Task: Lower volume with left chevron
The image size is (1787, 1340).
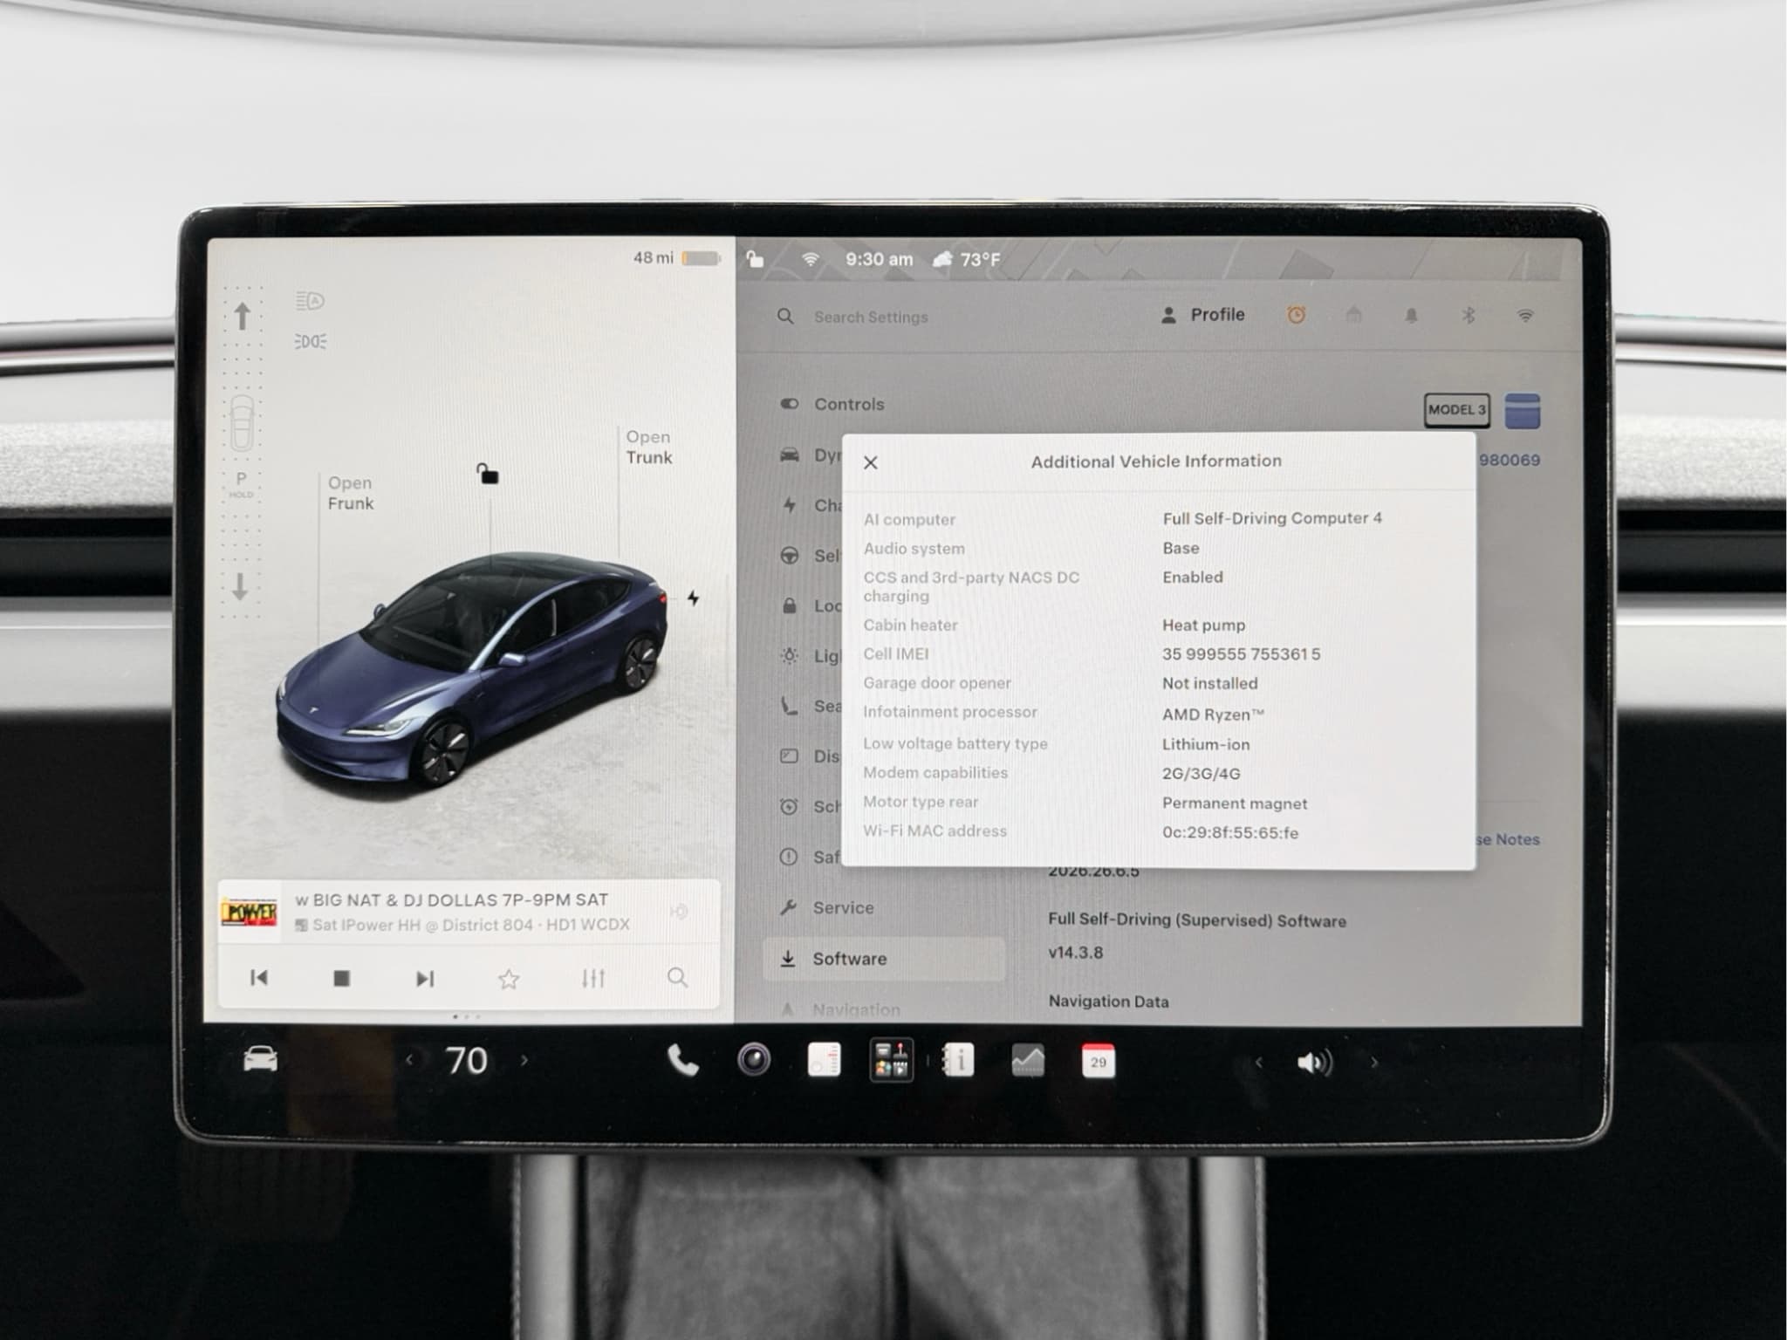Action: [1258, 1063]
